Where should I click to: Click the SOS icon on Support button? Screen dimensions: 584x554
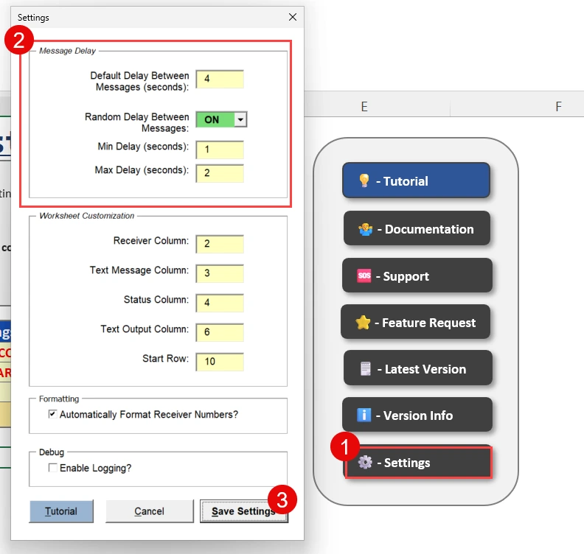364,276
